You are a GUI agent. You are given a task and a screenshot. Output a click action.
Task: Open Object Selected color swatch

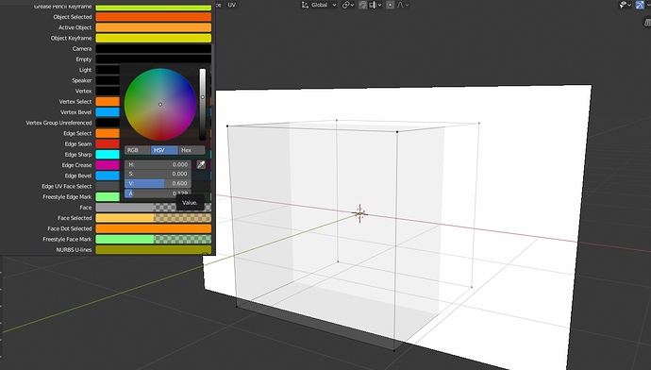(153, 17)
